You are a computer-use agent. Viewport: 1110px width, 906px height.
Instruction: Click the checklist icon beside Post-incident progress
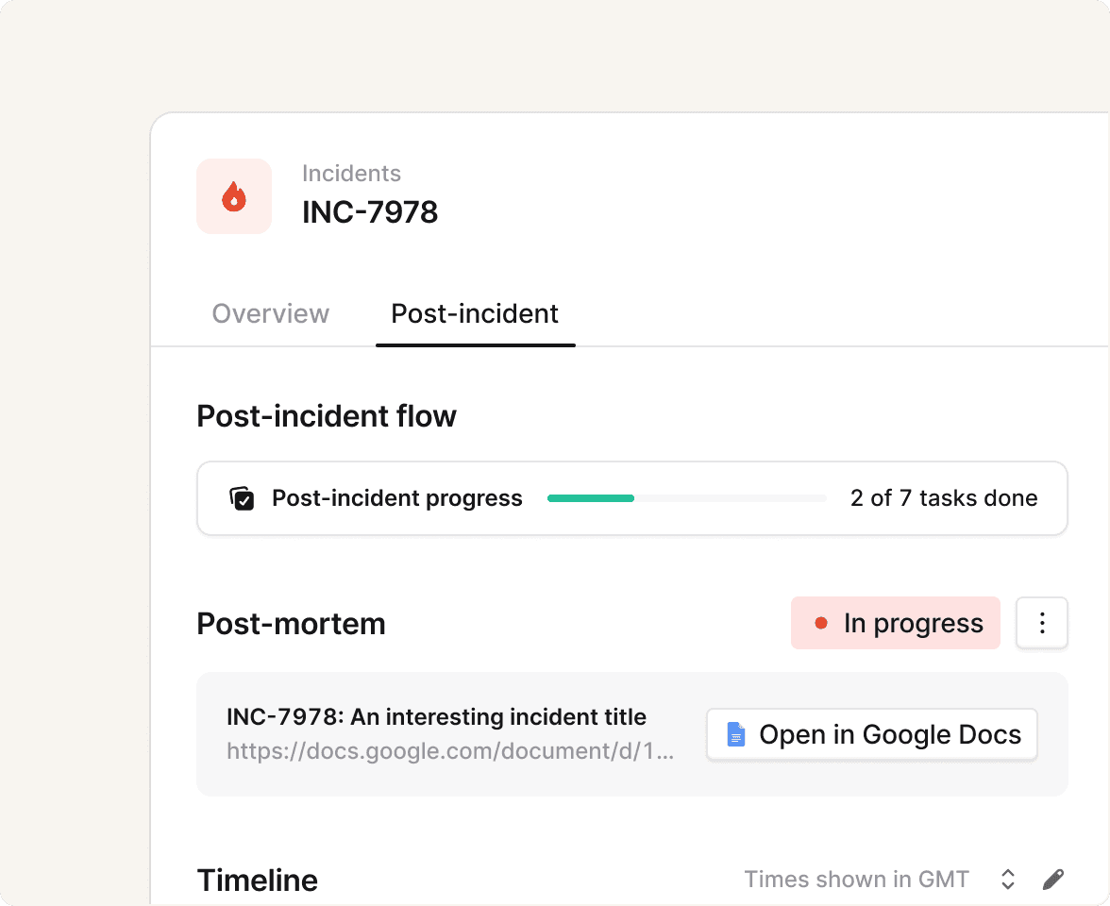tap(243, 498)
